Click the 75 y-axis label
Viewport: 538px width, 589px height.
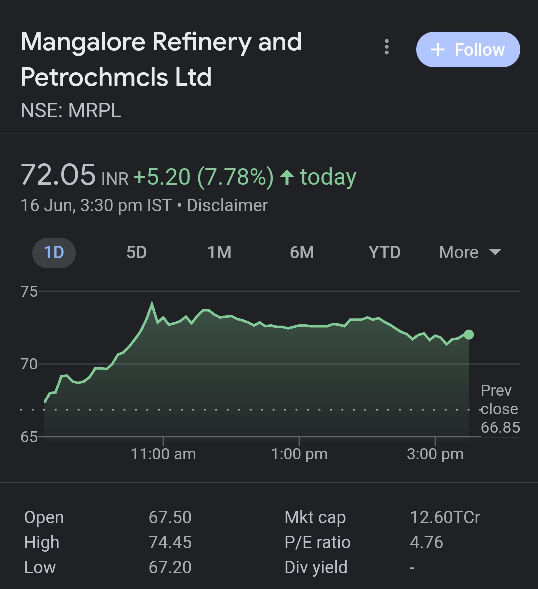(x=29, y=292)
